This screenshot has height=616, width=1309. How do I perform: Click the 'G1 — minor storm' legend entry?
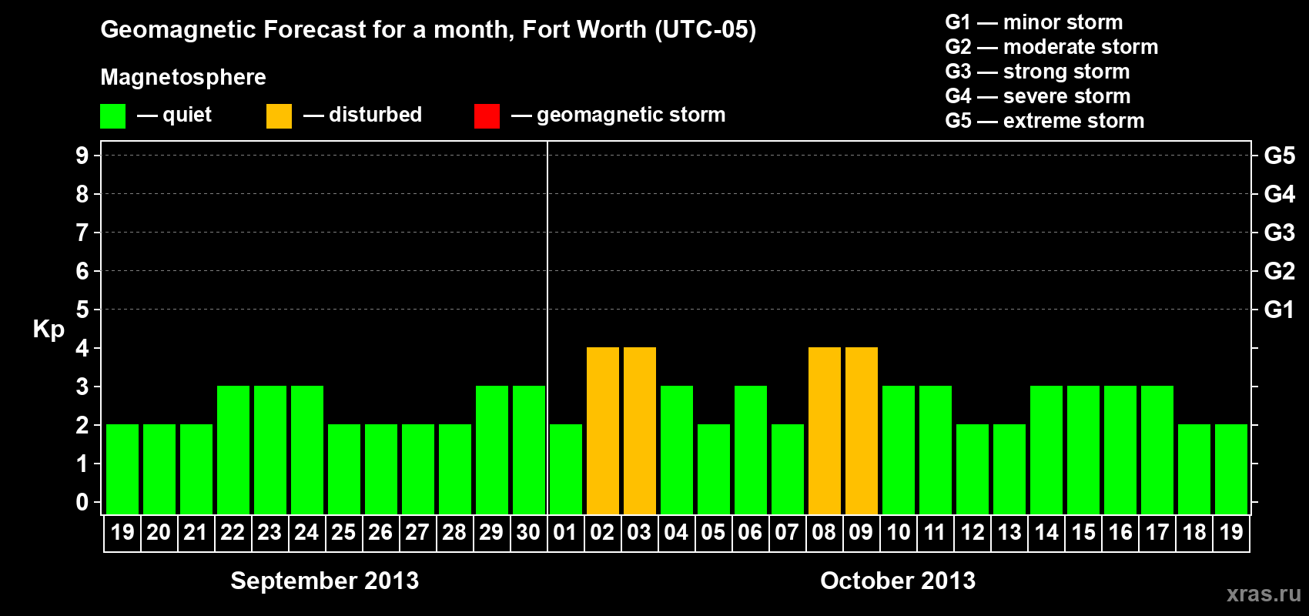point(1033,22)
